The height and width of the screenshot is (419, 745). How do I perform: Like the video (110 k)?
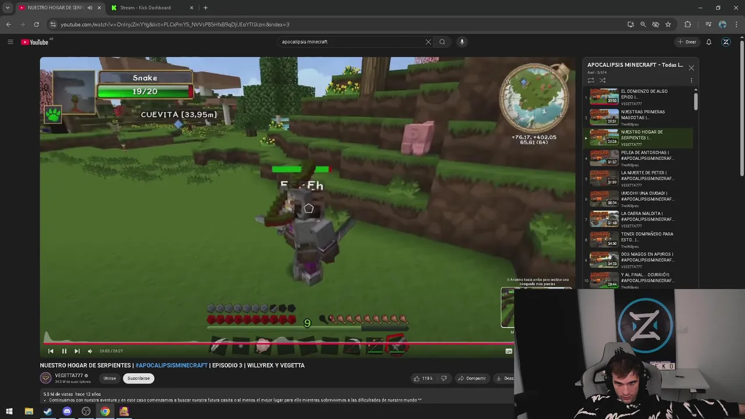423,378
